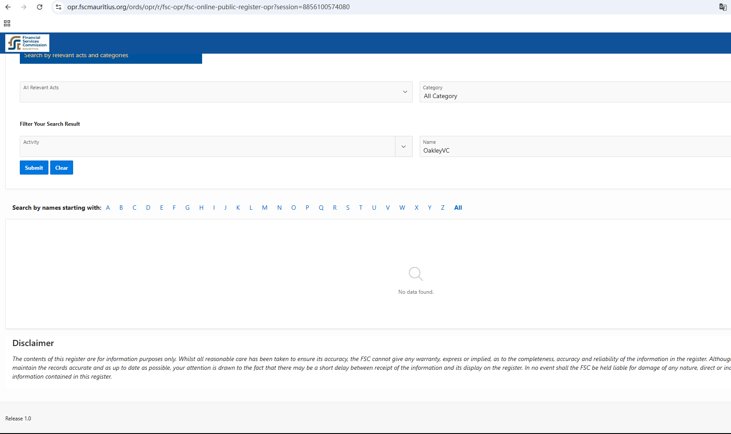Click the Financial Services Commission logo

click(27, 43)
